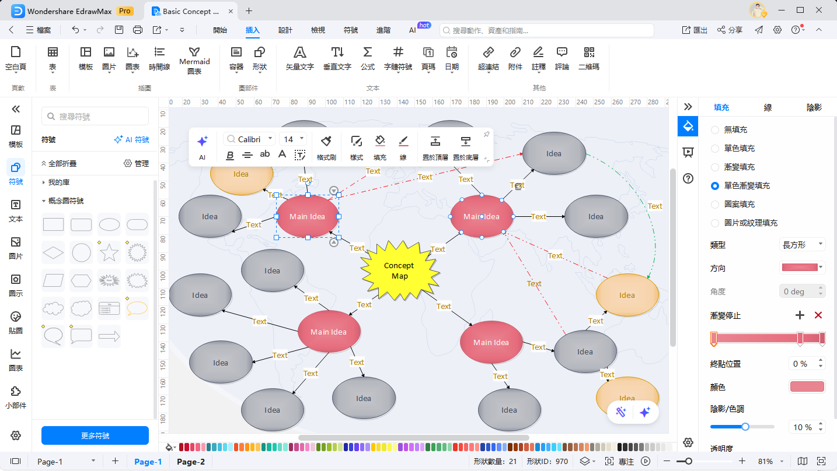The width and height of the screenshot is (837, 471).
Task: Open the Page-2 tab
Action: point(191,462)
